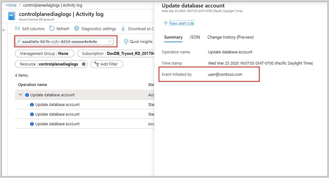Go to Home breadcrumb link
329x178 pixels.
(11, 5)
